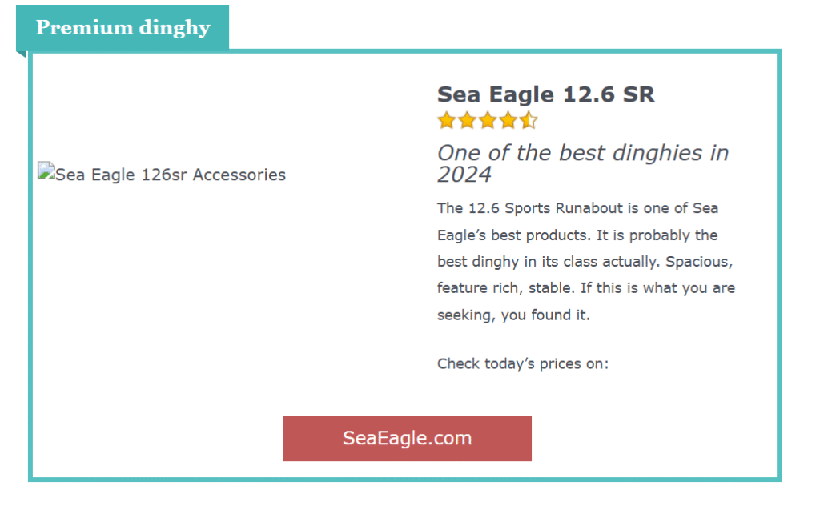The image size is (820, 506).
Task: Select the Premium dinghy ribbon label
Action: pyautogui.click(x=123, y=28)
